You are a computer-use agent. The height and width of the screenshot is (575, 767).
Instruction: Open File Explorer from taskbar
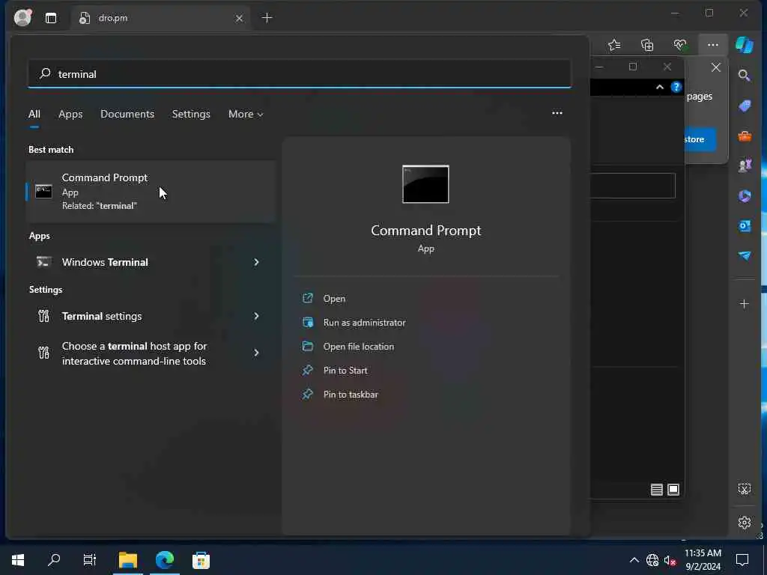tap(127, 559)
